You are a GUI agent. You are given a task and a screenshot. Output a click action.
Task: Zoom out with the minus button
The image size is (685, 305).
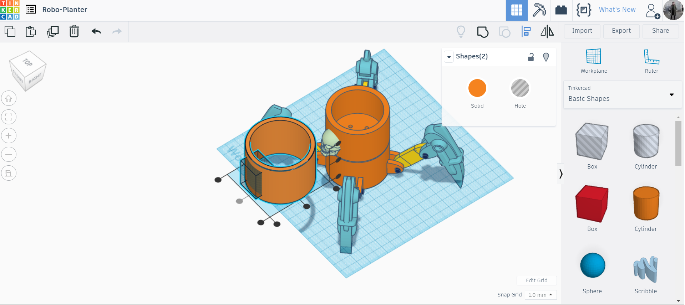click(9, 154)
